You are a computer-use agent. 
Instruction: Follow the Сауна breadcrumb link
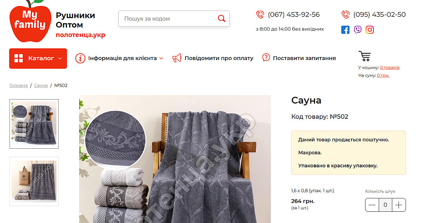41,86
